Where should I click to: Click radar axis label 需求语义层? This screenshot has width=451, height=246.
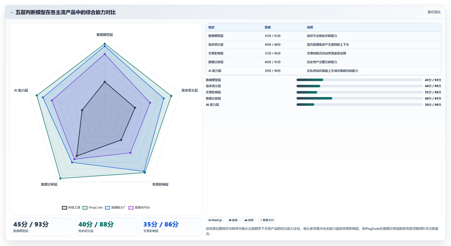189,90
